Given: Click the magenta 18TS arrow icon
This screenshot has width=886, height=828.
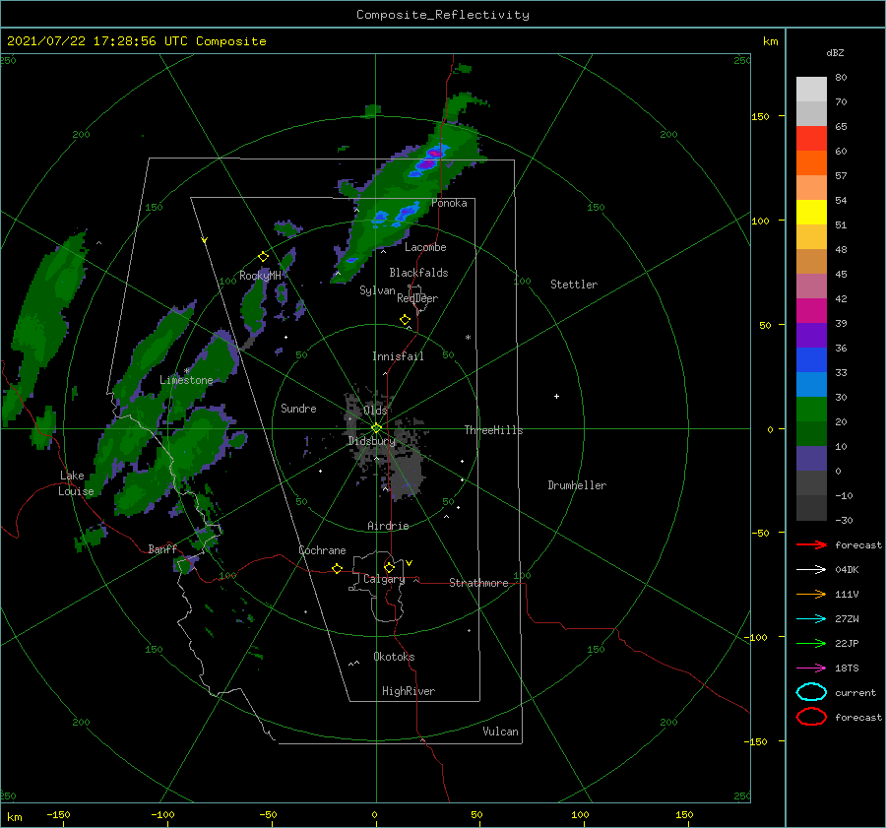Looking at the screenshot, I should (x=811, y=669).
